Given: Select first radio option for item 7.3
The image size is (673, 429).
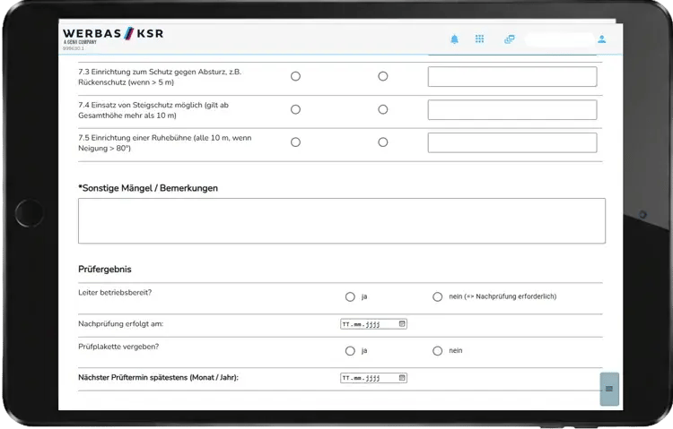Looking at the screenshot, I should 295,77.
